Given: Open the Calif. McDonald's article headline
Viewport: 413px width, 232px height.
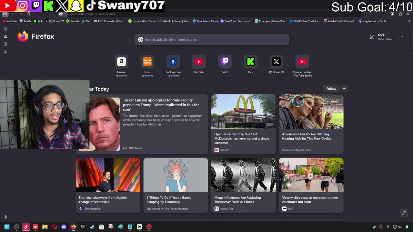Looking at the screenshot, I should click(x=242, y=139).
